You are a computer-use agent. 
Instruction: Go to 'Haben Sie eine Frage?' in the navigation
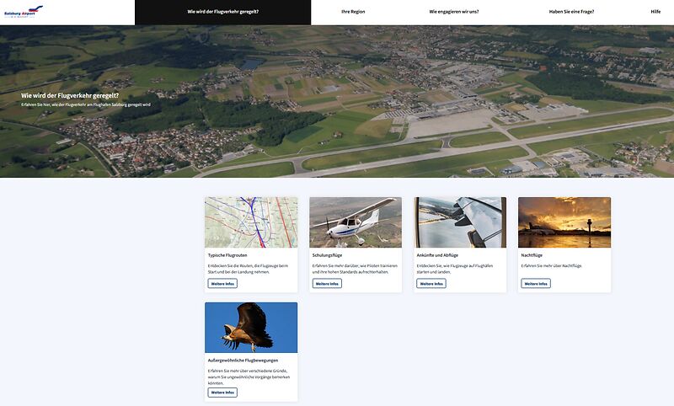[571, 12]
